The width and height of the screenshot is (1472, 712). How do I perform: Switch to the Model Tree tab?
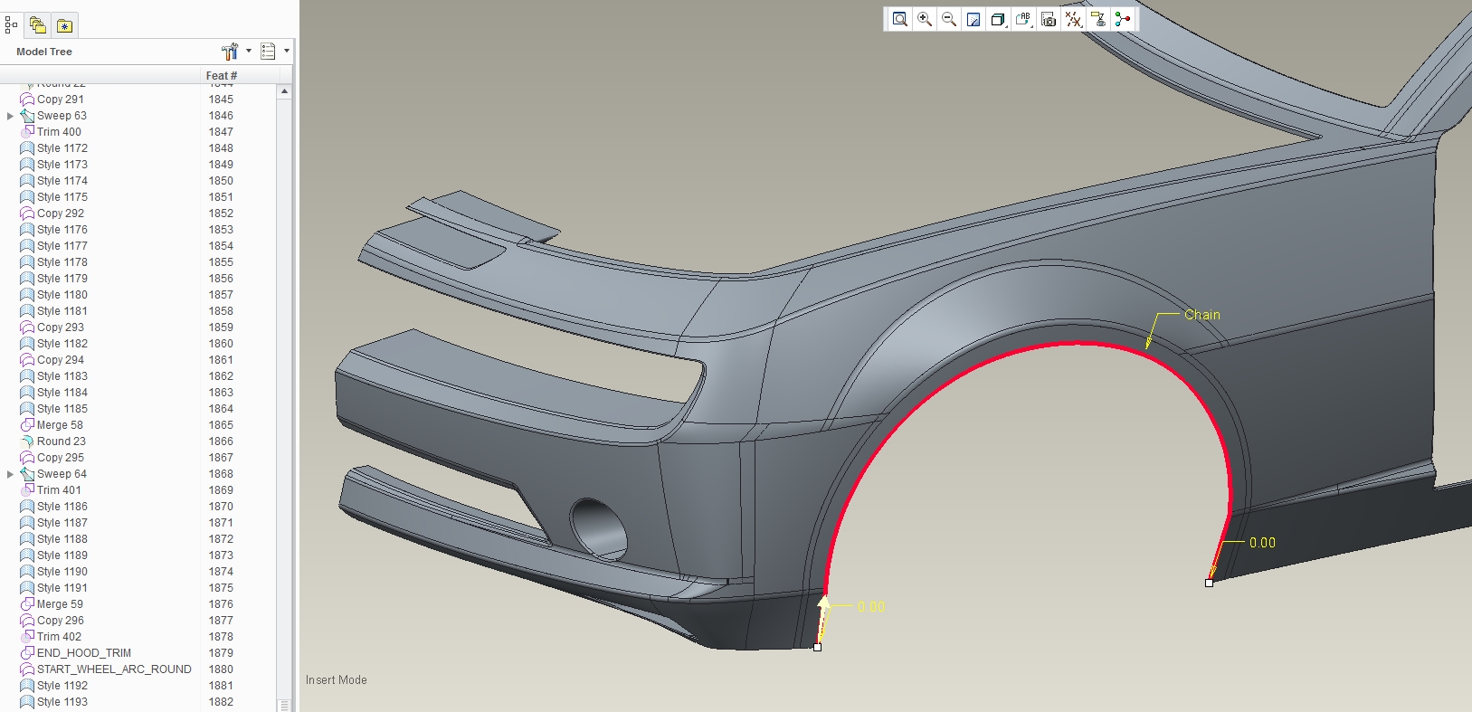[11, 25]
